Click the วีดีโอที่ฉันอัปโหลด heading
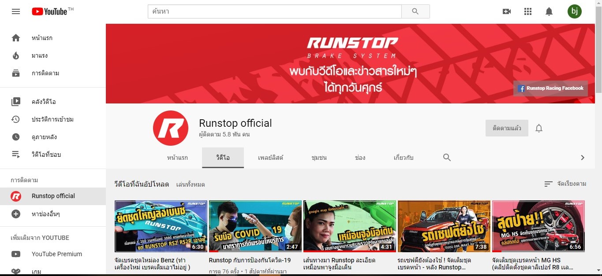Viewport: 602px width, 276px height. click(x=142, y=184)
